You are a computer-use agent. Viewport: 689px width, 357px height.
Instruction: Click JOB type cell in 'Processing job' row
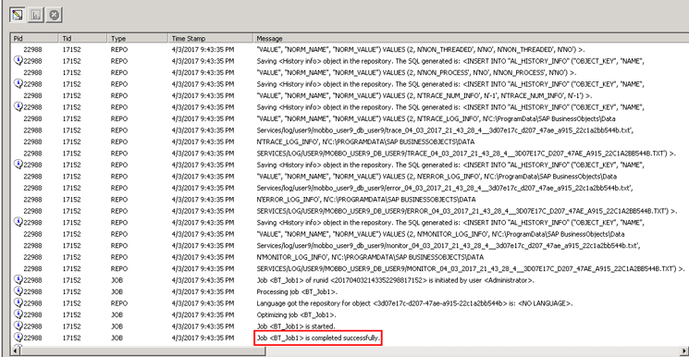tap(117, 291)
